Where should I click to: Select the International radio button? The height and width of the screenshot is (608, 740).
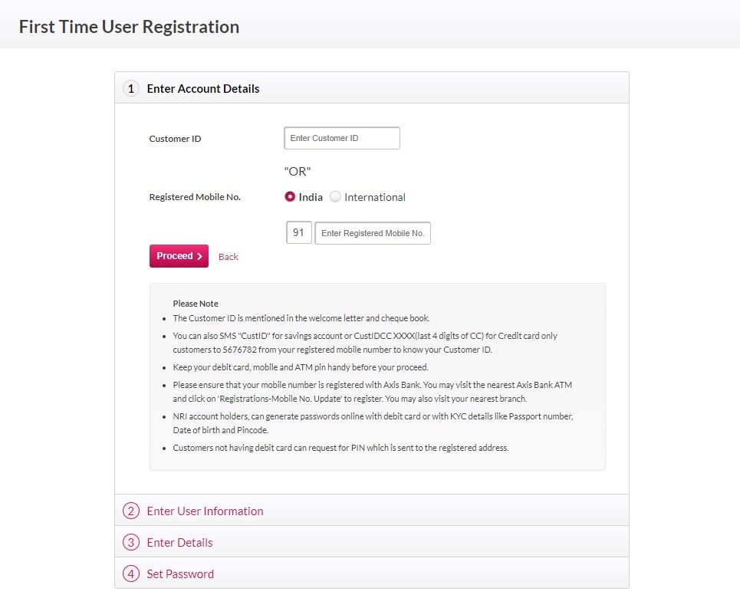(x=335, y=197)
